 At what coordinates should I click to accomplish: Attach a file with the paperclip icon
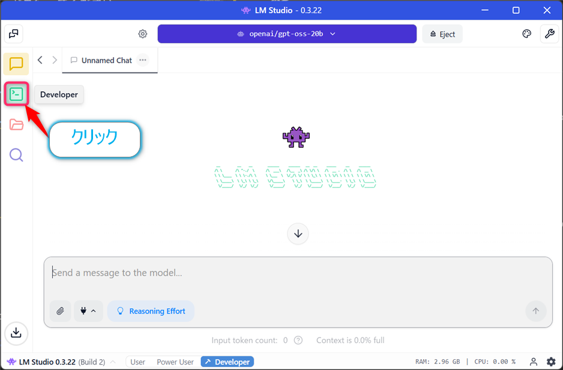[x=60, y=311]
